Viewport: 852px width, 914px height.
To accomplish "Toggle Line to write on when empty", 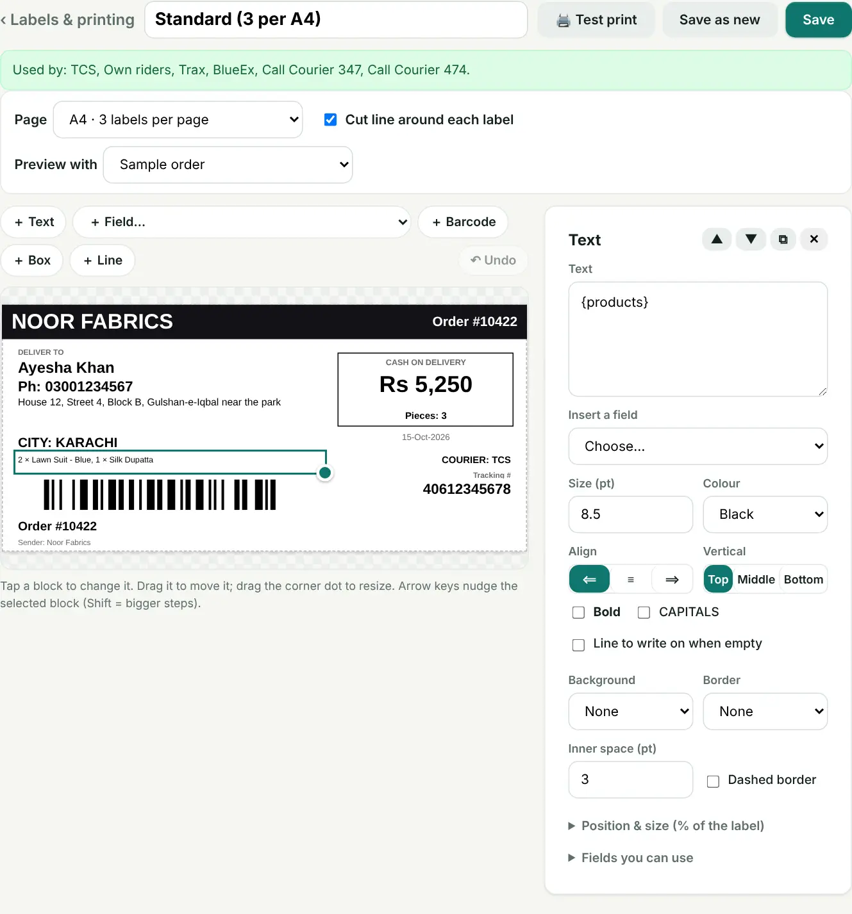I will pyautogui.click(x=579, y=645).
